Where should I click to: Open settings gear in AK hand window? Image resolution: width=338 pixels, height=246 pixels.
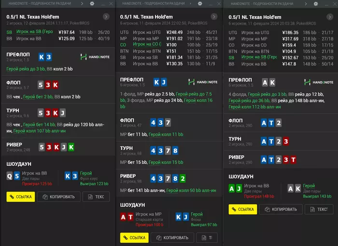click(x=316, y=4)
